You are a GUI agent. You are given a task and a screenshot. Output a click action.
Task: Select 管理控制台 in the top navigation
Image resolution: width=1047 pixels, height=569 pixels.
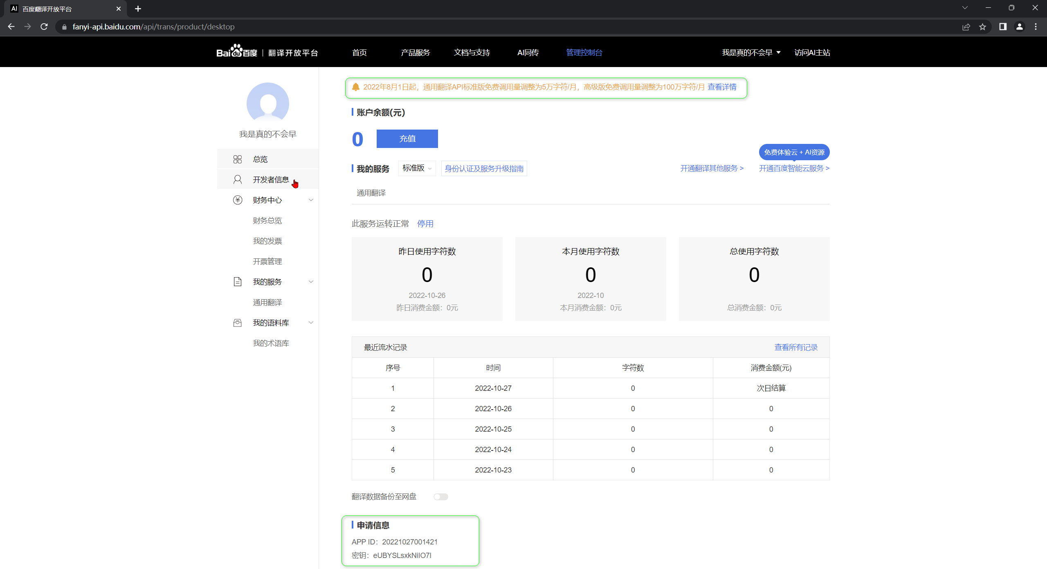584,52
